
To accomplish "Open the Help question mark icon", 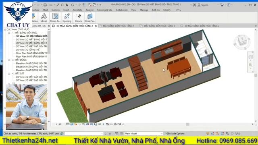I will [229, 5].
